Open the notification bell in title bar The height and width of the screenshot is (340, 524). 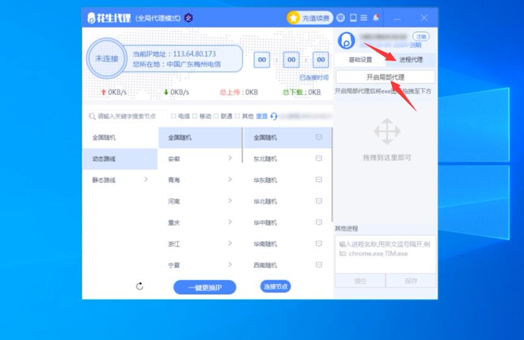coord(376,18)
